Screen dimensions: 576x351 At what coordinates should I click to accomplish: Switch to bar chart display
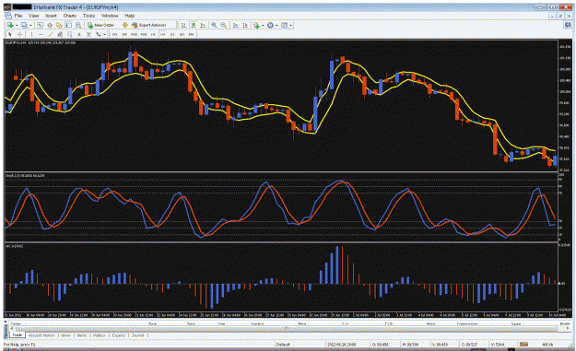pyautogui.click(x=183, y=25)
